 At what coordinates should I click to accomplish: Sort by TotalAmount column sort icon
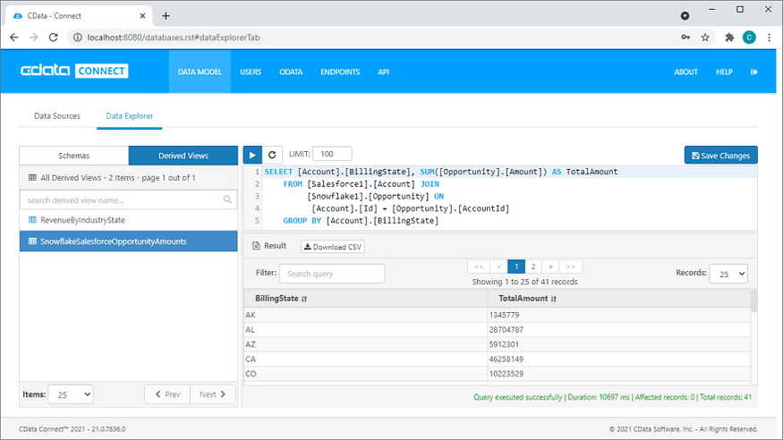tap(553, 299)
